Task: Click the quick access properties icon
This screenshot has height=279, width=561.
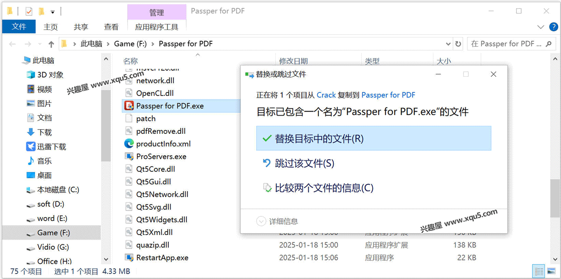Action: pyautogui.click(x=29, y=11)
